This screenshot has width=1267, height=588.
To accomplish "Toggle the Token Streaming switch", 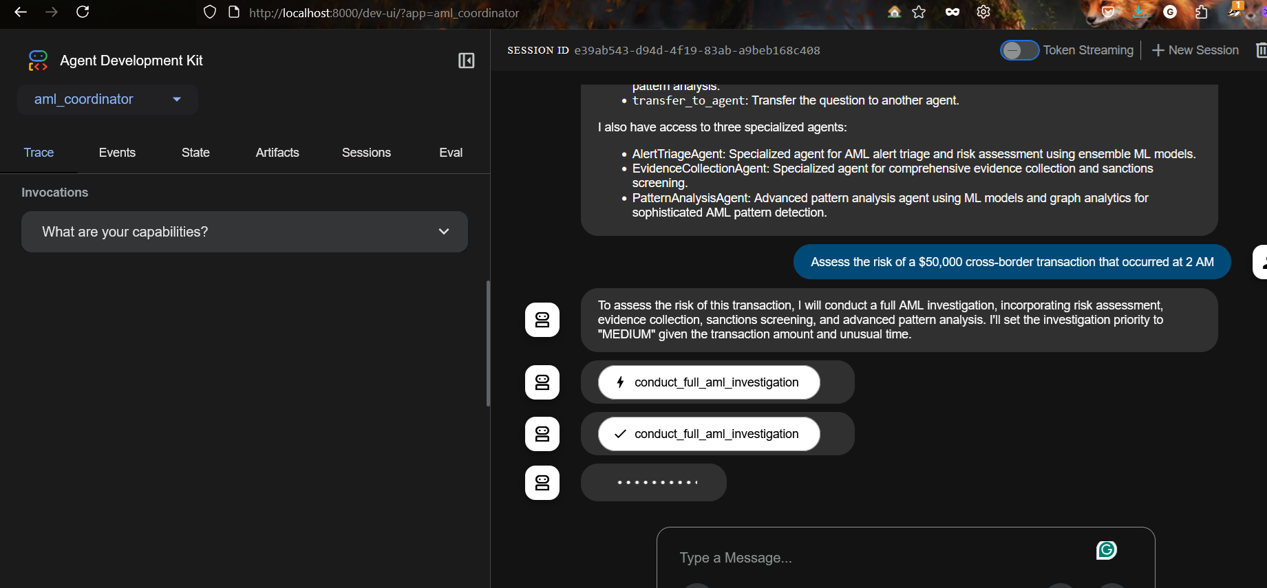I will [1019, 50].
